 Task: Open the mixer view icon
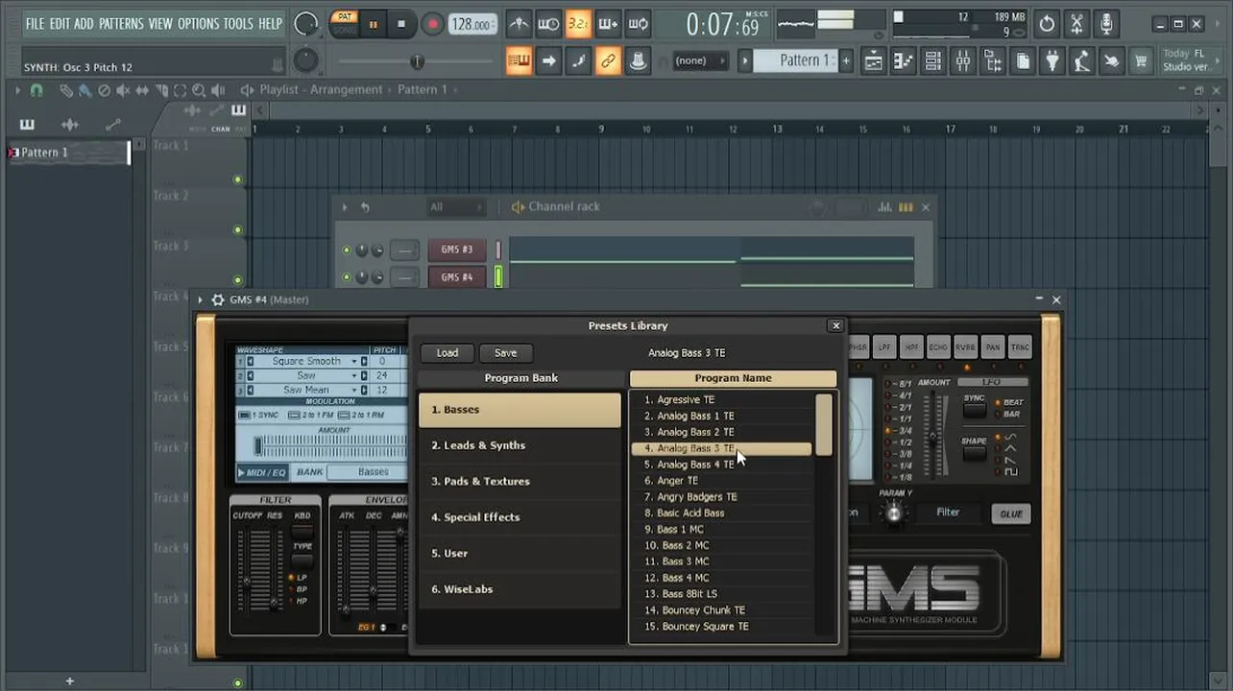point(963,61)
